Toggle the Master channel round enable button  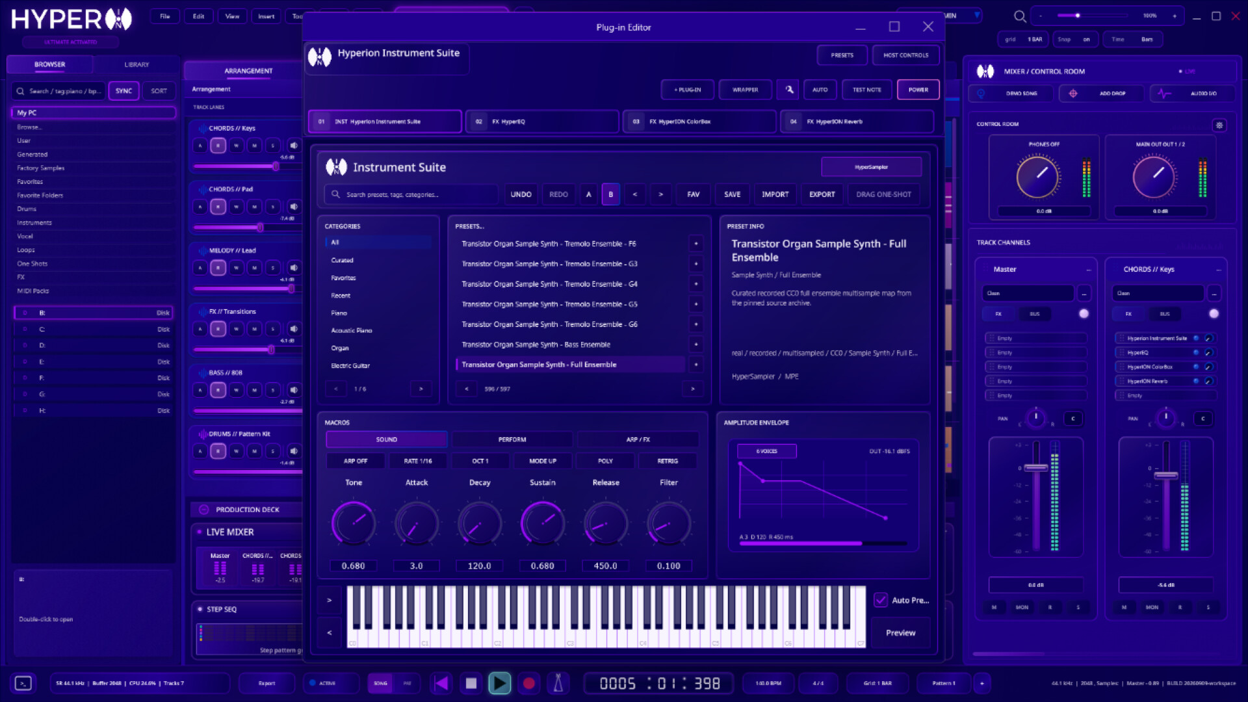click(1084, 313)
